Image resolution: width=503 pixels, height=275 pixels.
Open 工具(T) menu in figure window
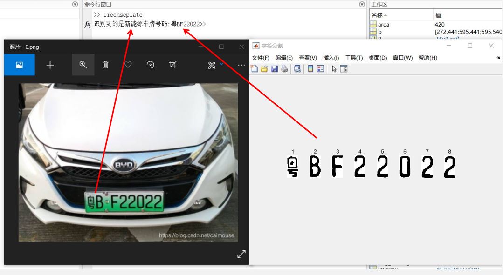(354, 58)
